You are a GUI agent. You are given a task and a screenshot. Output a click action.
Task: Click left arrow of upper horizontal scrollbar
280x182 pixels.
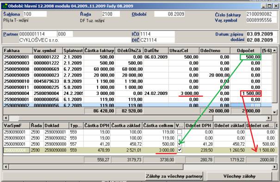click(x=6, y=118)
